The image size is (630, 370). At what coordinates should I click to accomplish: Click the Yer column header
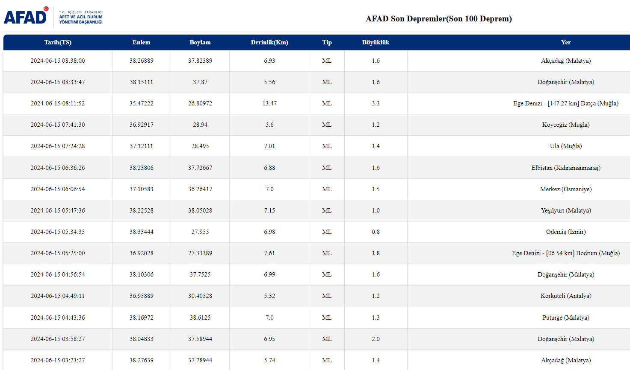[566, 42]
